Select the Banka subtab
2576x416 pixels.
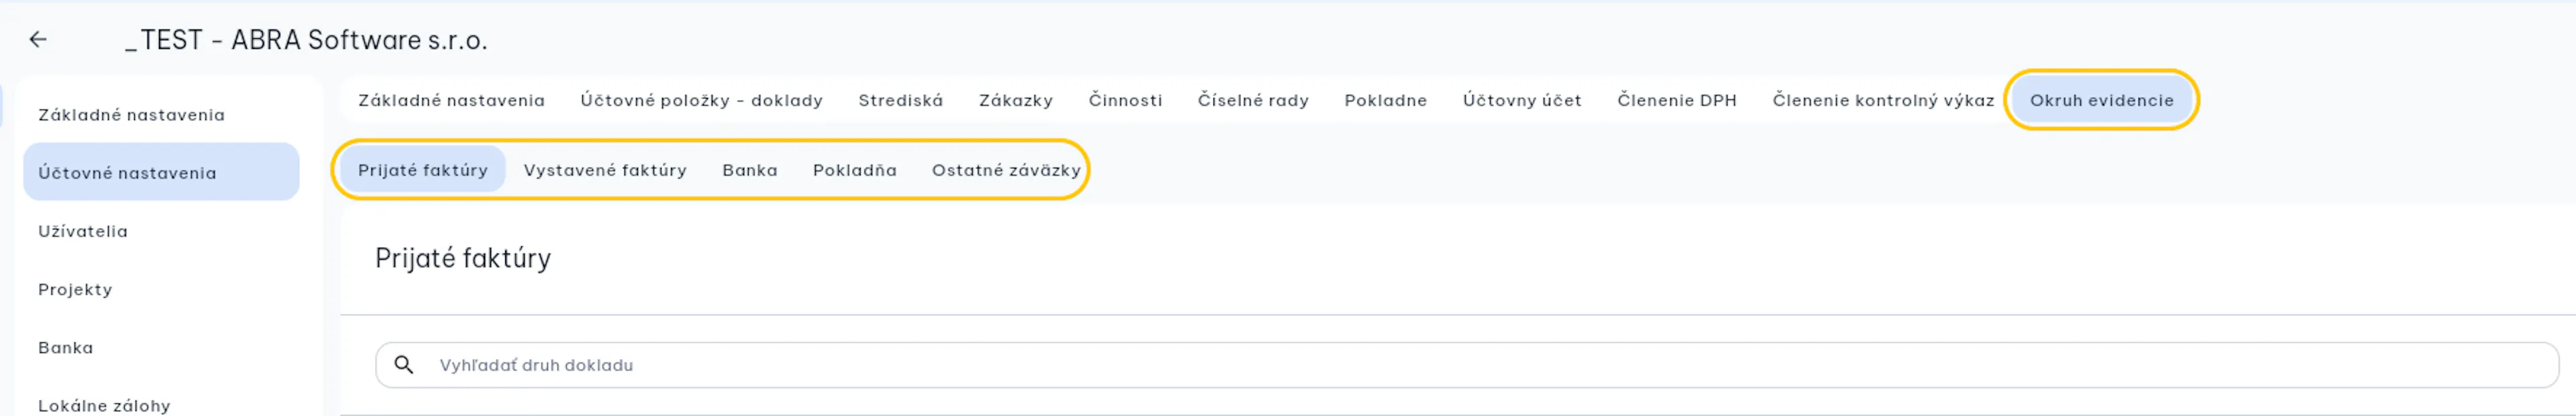tap(750, 170)
